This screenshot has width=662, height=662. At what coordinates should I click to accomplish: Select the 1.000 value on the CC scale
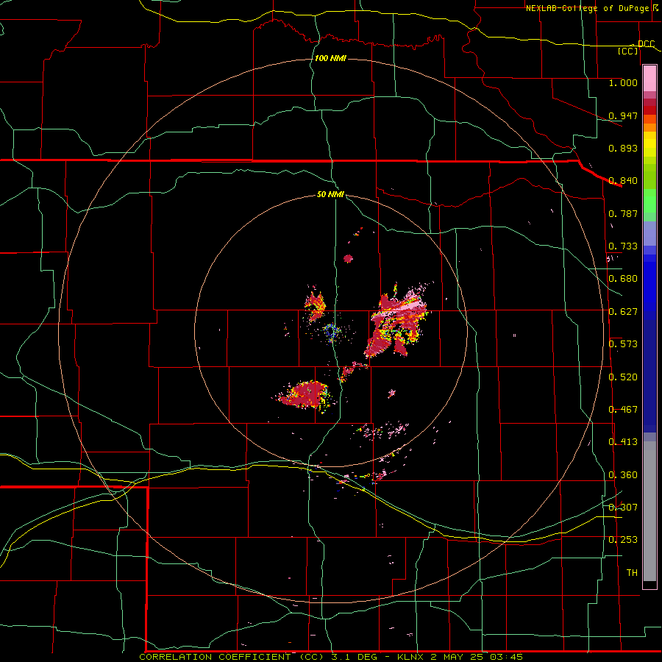(623, 82)
